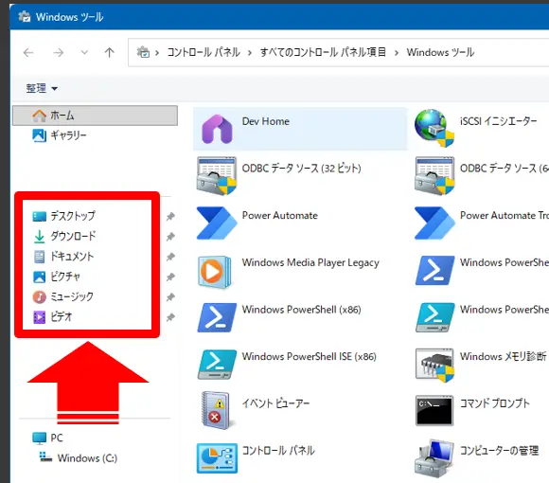Open ODBC データ ソース (32 ビット) icon
The width and height of the screenshot is (549, 483).
tap(217, 175)
